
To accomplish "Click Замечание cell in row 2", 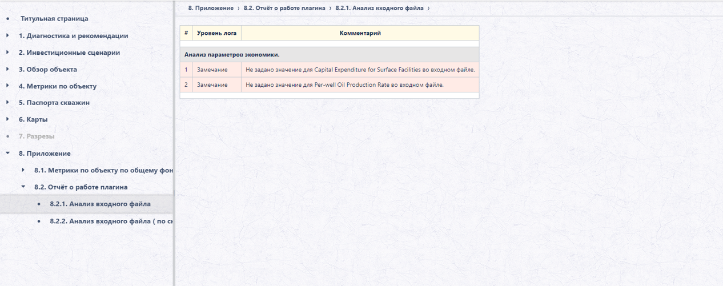I will 217,85.
